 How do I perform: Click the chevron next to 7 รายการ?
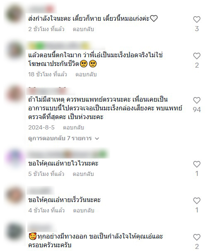[x=97, y=139]
